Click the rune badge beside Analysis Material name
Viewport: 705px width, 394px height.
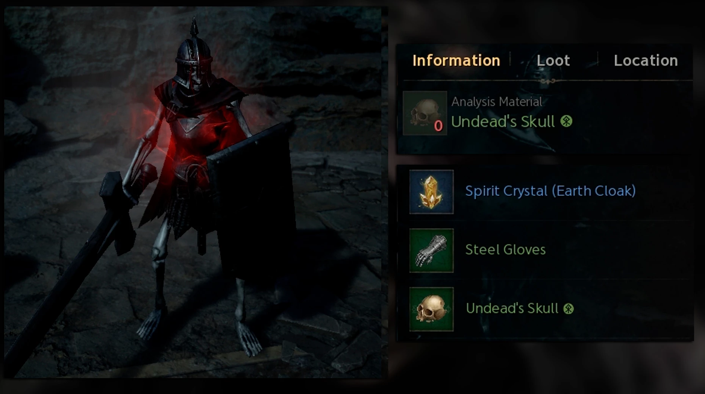(x=566, y=121)
